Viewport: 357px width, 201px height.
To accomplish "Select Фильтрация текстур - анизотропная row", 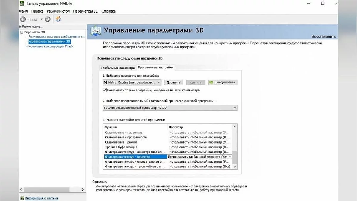I will tap(167, 152).
